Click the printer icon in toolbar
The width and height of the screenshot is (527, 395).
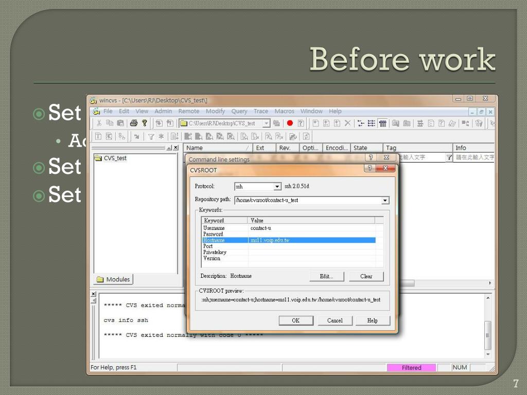pyautogui.click(x=133, y=123)
